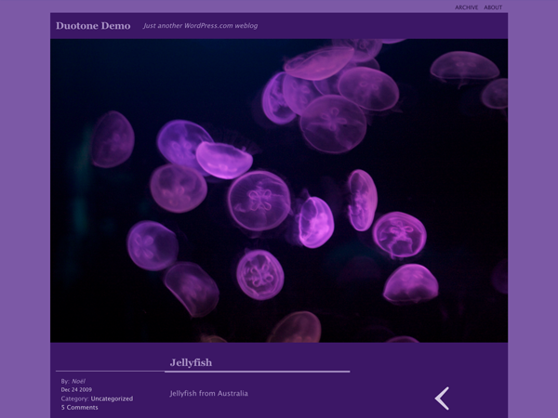The width and height of the screenshot is (558, 418).
Task: Open the Uncategorized category
Action: 112,398
